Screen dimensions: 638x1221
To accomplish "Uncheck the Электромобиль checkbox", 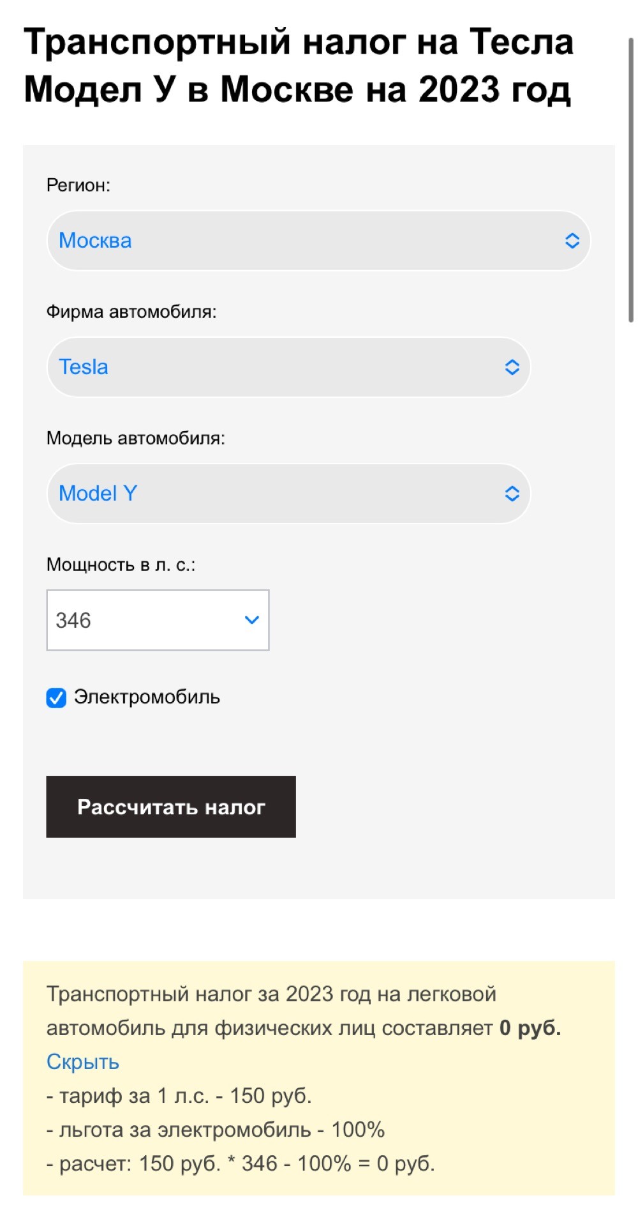I will pos(56,698).
